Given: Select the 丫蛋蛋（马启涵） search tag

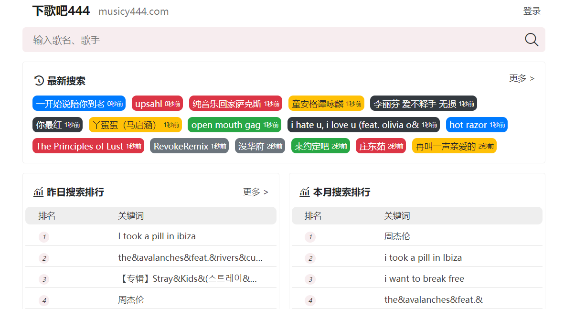Looking at the screenshot, I should [x=135, y=125].
